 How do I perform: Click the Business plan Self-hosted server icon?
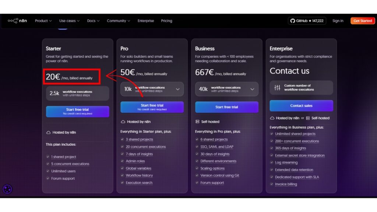[x=198, y=121]
